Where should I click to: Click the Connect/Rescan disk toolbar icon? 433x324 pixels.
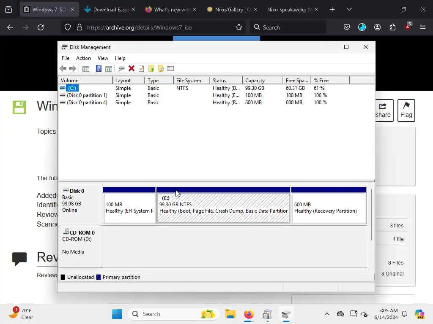pos(121,69)
